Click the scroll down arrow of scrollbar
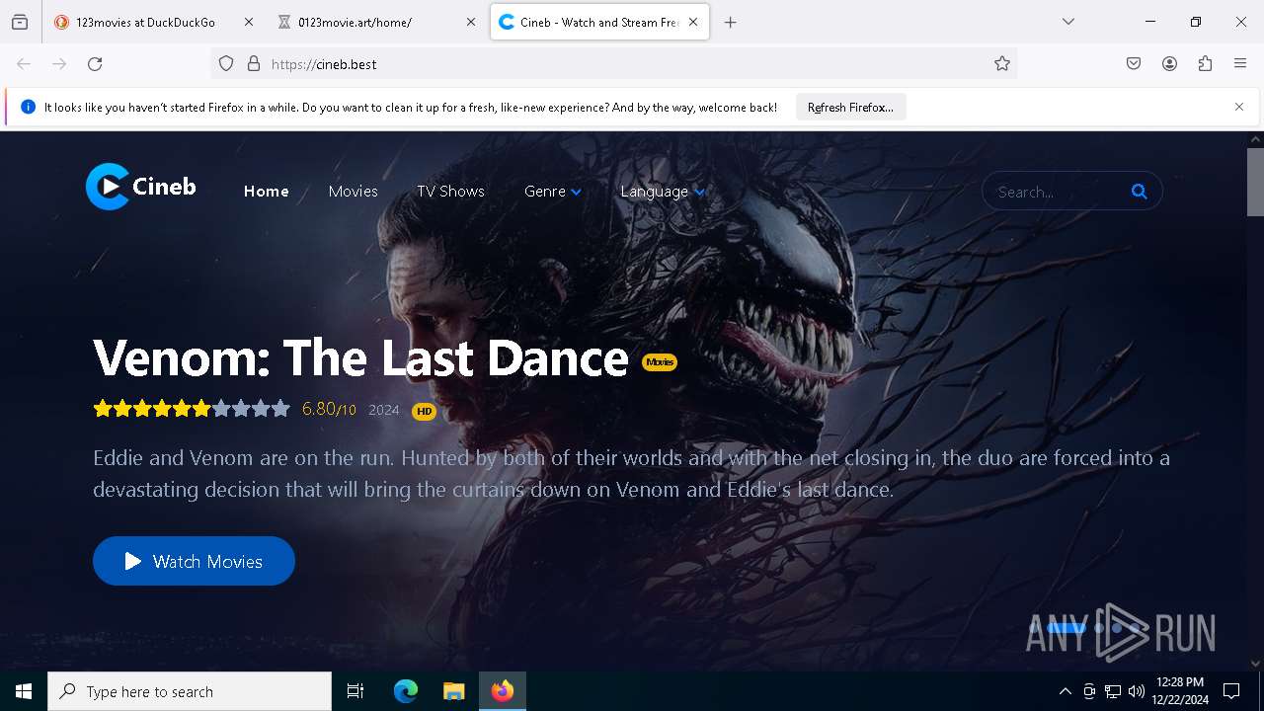 coord(1255,664)
